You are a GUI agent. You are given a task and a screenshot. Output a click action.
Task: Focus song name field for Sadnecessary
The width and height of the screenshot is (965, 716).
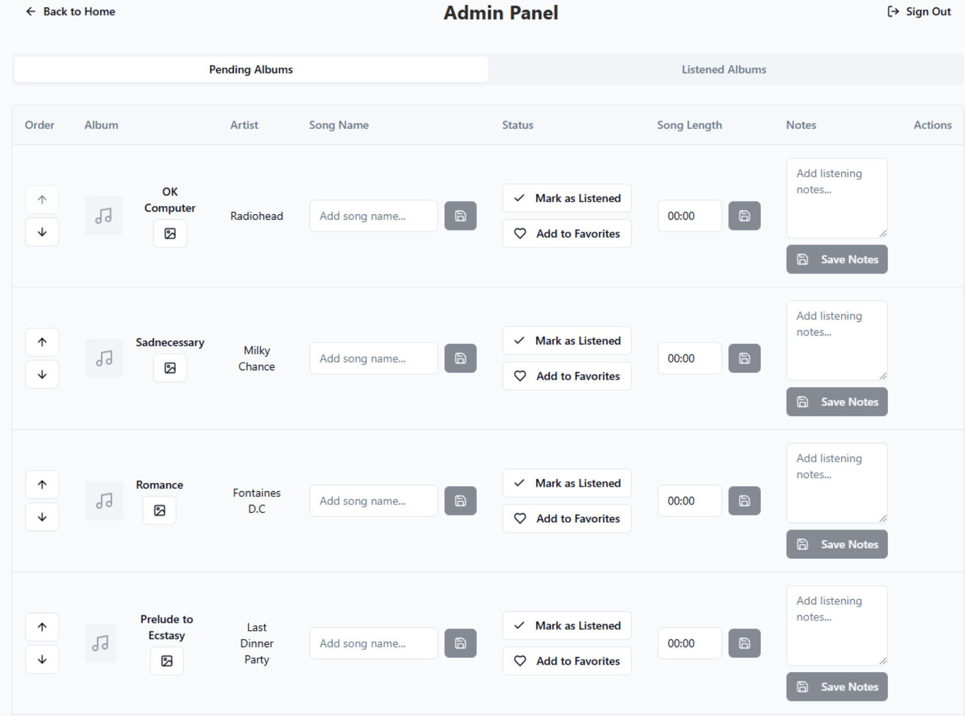(x=373, y=358)
